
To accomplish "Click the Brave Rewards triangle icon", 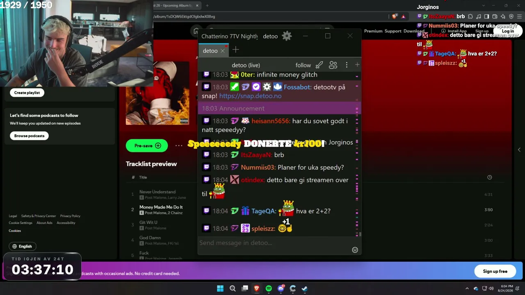I will [x=403, y=16].
